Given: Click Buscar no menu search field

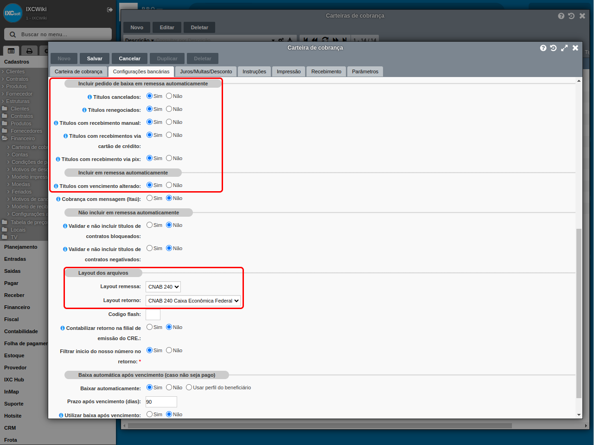Looking at the screenshot, I should click(58, 34).
